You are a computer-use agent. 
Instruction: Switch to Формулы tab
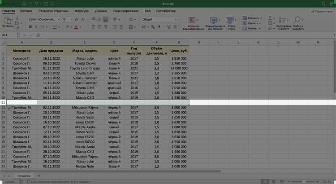pos(82,11)
